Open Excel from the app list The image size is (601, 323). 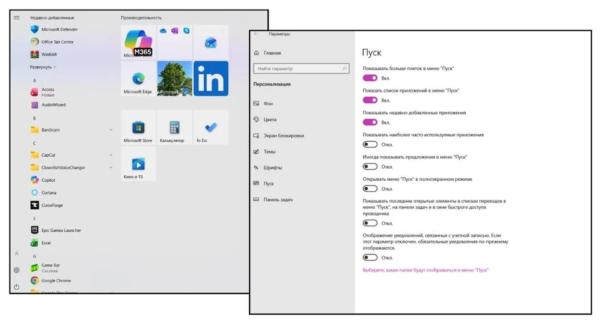coord(41,243)
